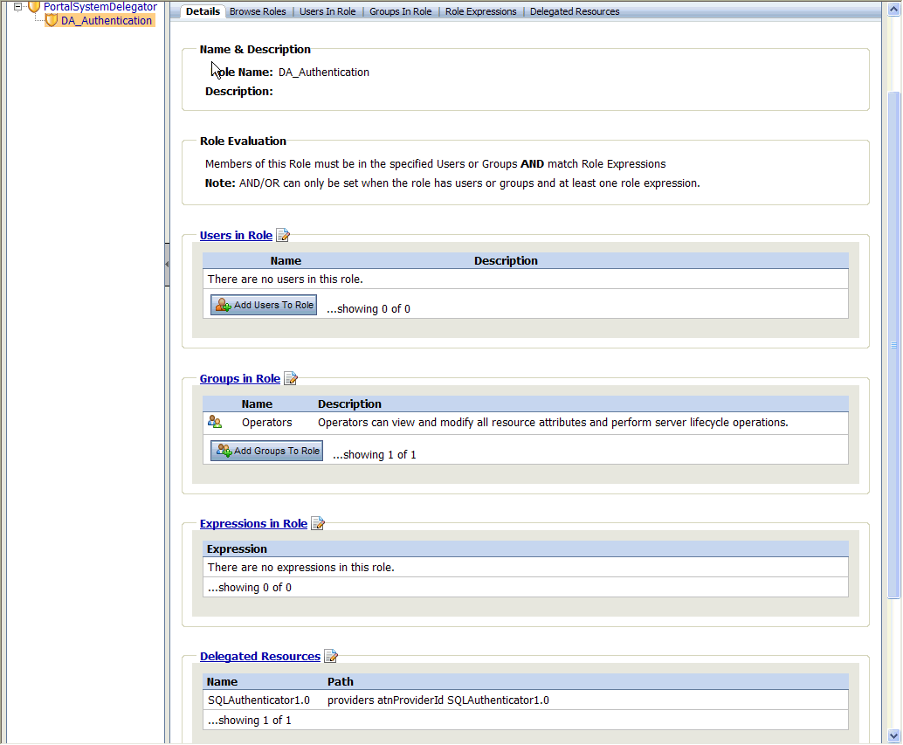The image size is (903, 745).
Task: Click the edit pencil icon beside Delegated Resources
Action: click(x=331, y=655)
